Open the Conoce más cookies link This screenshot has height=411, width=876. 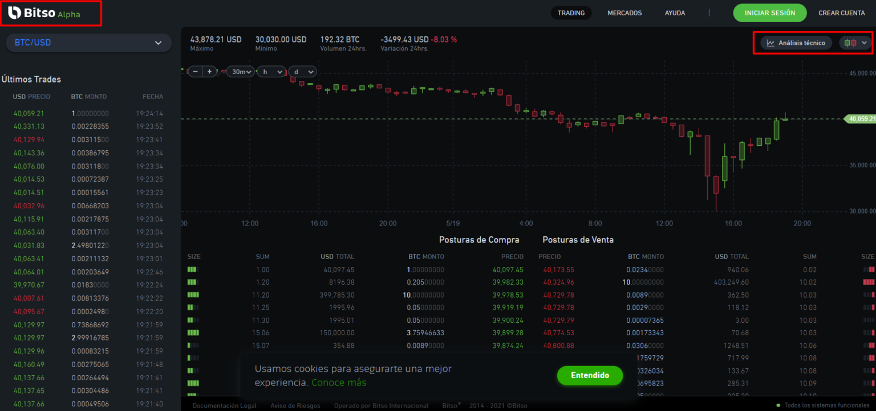pos(339,383)
